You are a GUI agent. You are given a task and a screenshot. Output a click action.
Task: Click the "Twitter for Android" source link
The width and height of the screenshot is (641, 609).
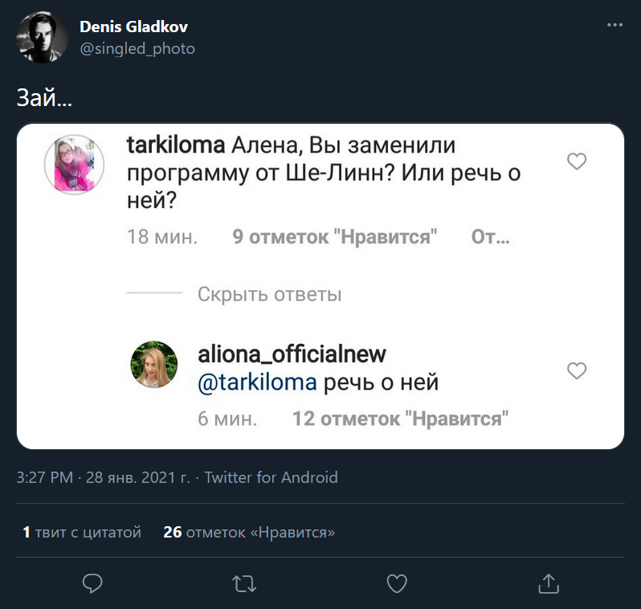pyautogui.click(x=271, y=477)
